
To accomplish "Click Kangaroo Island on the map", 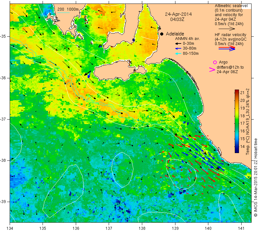I will [114, 71].
